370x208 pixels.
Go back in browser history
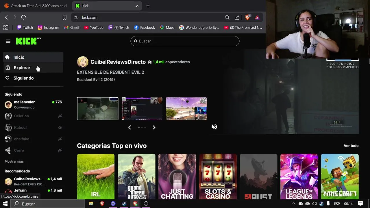coord(6,18)
